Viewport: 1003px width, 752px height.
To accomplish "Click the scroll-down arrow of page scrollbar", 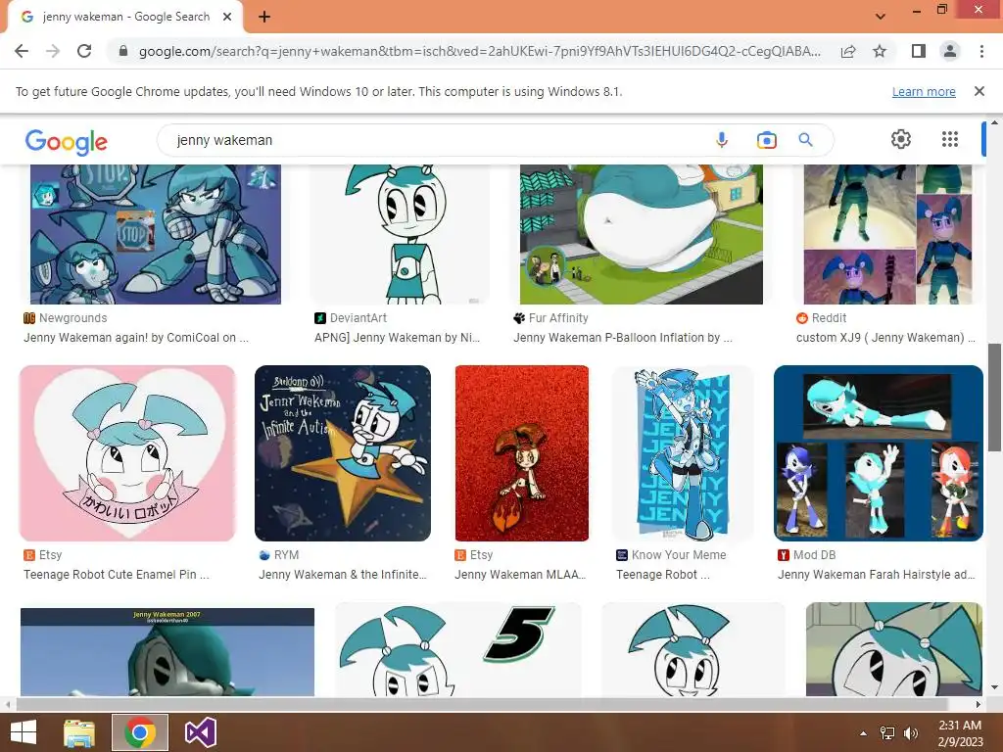I will pos(995,688).
